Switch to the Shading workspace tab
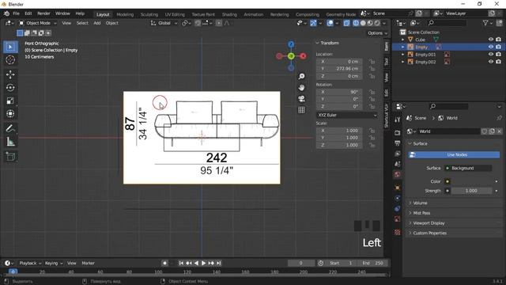Image resolution: width=506 pixels, height=285 pixels. pyautogui.click(x=229, y=14)
